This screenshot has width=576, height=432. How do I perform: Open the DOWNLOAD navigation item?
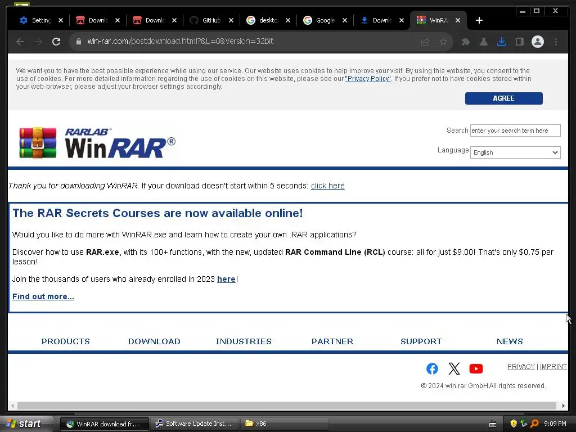coord(154,341)
